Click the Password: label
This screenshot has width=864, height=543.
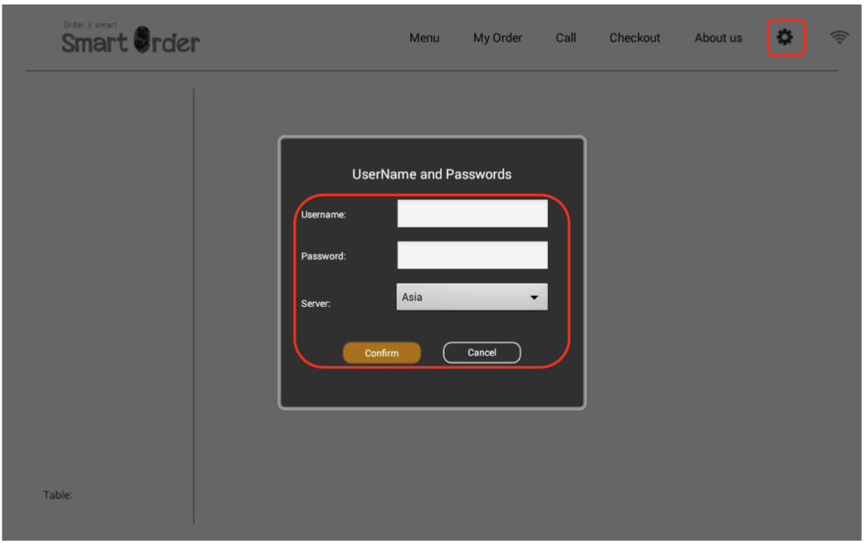(x=324, y=256)
